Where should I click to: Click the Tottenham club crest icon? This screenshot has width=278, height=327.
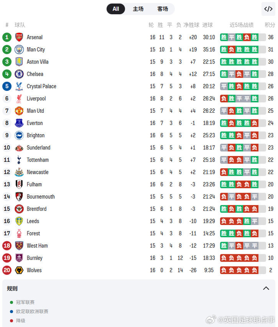click(19, 160)
